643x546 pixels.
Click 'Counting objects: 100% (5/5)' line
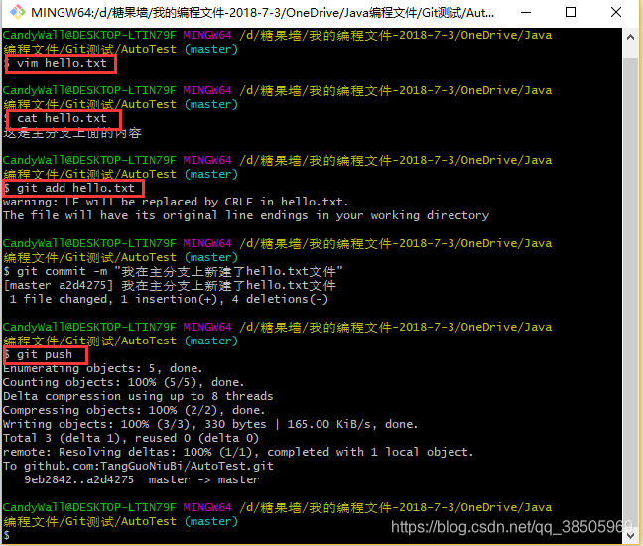pos(123,383)
